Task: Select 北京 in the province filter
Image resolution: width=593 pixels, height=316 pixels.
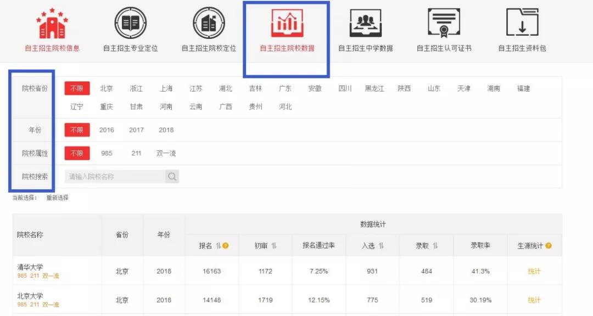Action: click(x=107, y=88)
